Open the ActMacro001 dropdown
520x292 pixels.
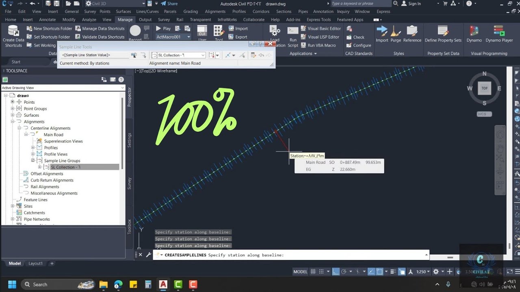coord(188,37)
